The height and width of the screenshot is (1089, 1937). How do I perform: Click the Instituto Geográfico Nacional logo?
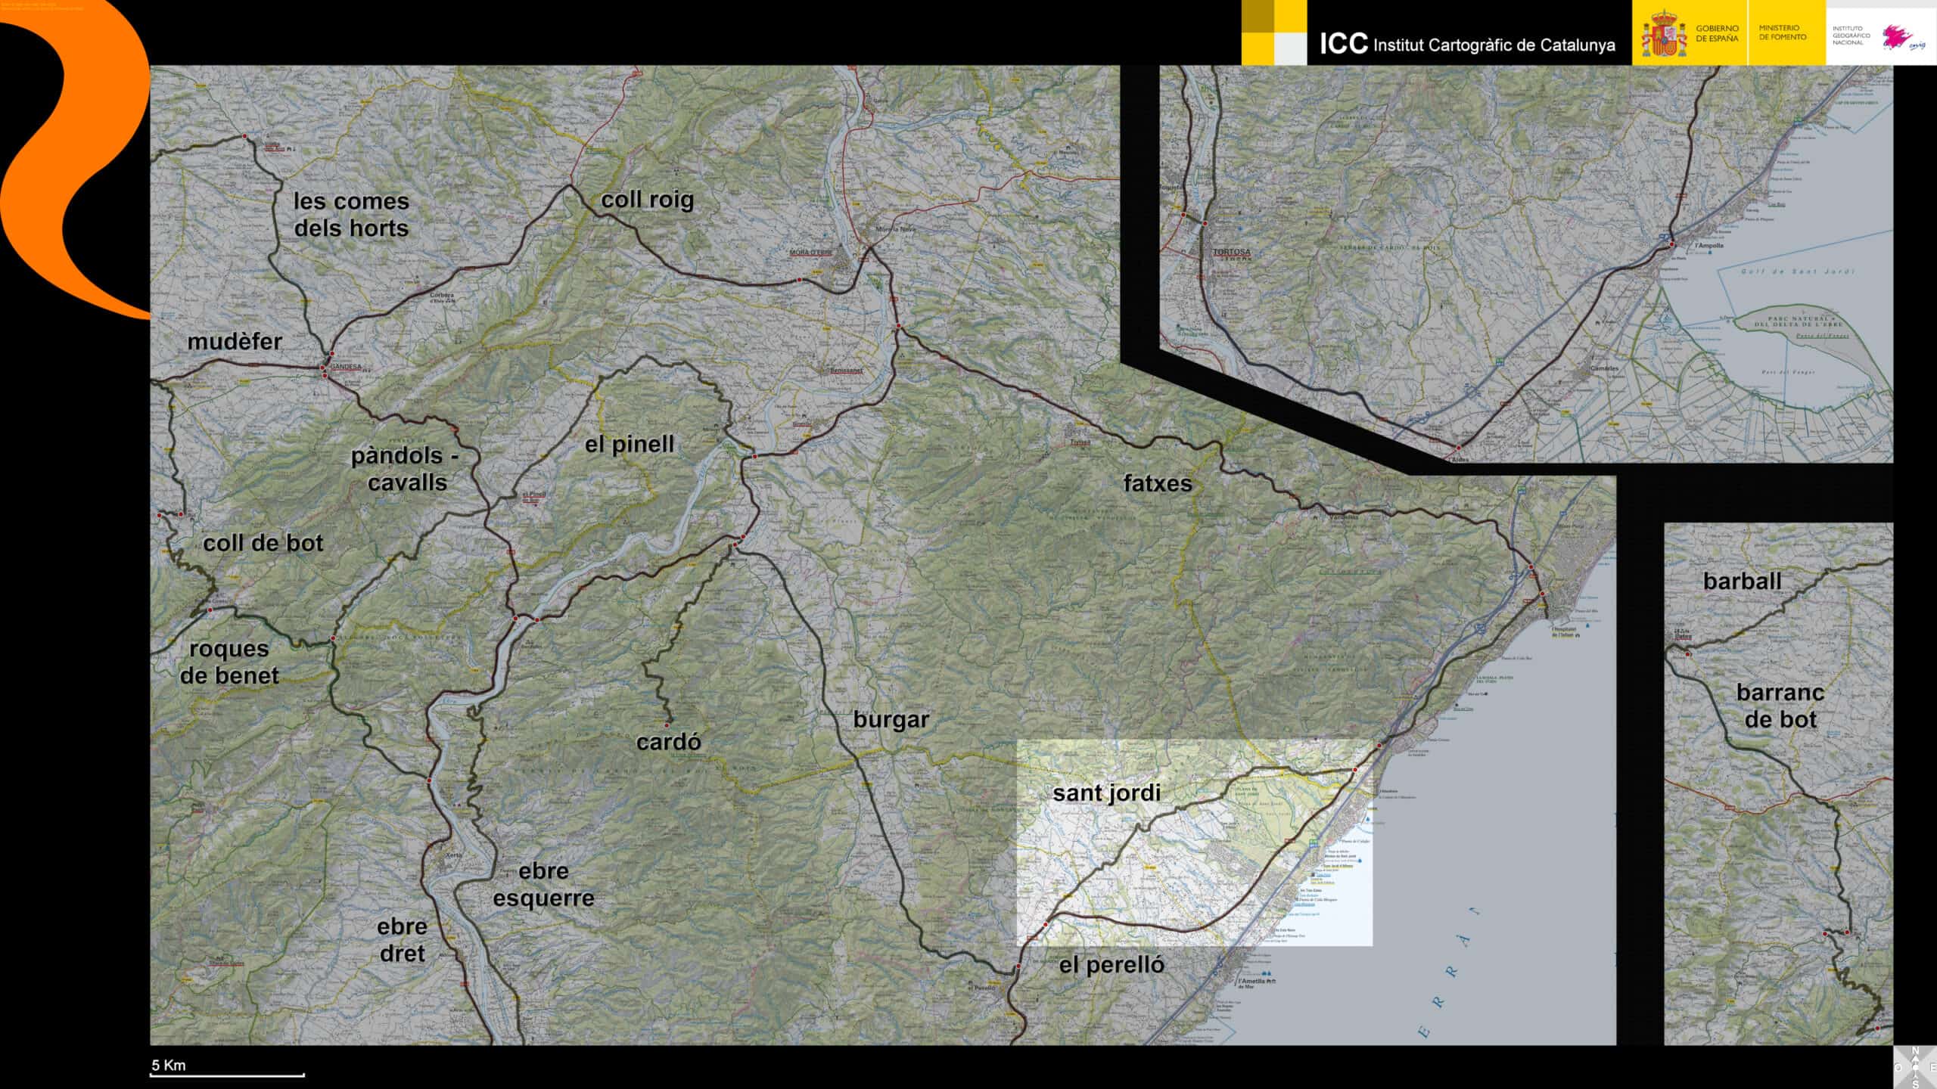tap(1879, 35)
